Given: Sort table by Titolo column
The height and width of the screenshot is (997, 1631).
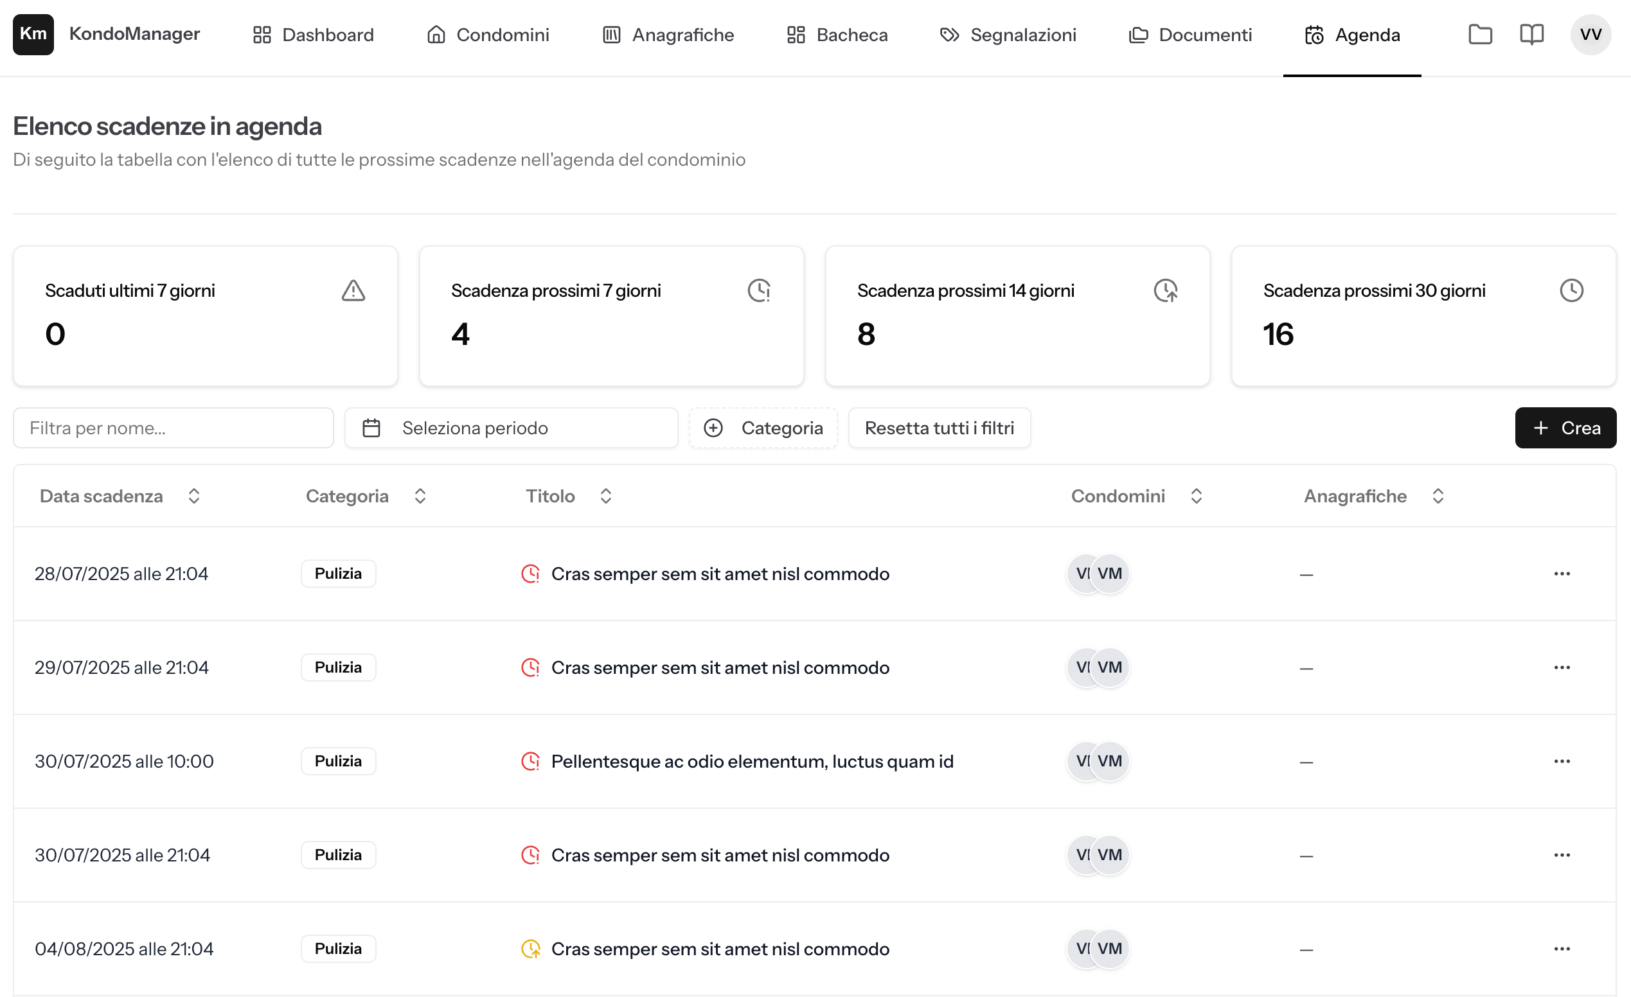Looking at the screenshot, I should click(569, 496).
